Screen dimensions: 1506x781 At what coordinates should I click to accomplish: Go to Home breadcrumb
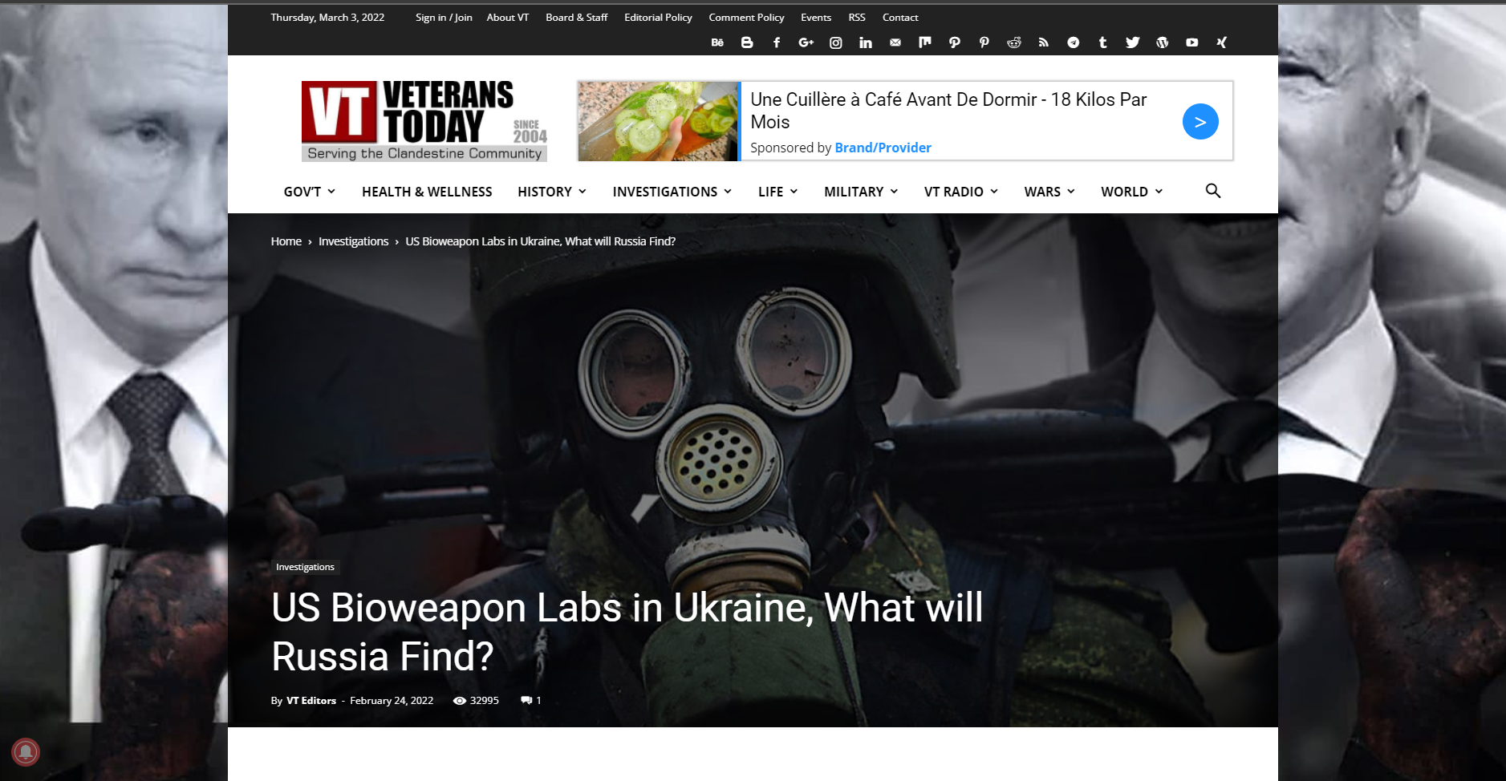(286, 241)
